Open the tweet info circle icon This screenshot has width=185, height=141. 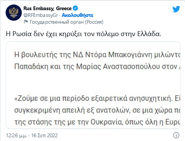176,135
